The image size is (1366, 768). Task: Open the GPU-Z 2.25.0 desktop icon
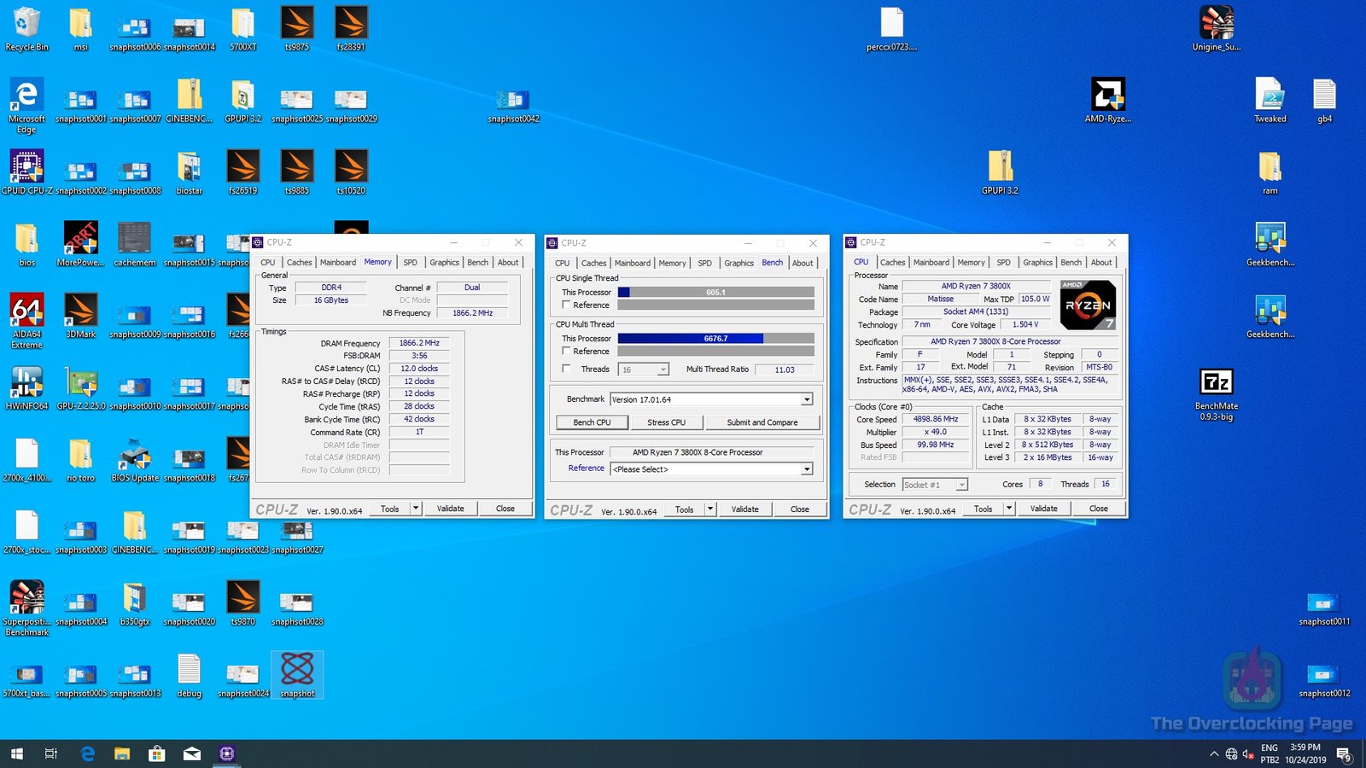81,382
